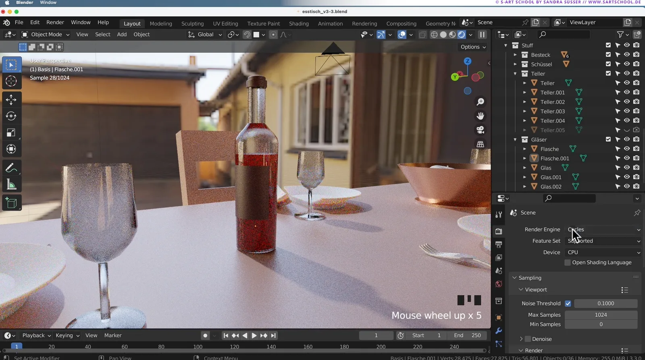Choose the Transform tool

pyautogui.click(x=11, y=149)
